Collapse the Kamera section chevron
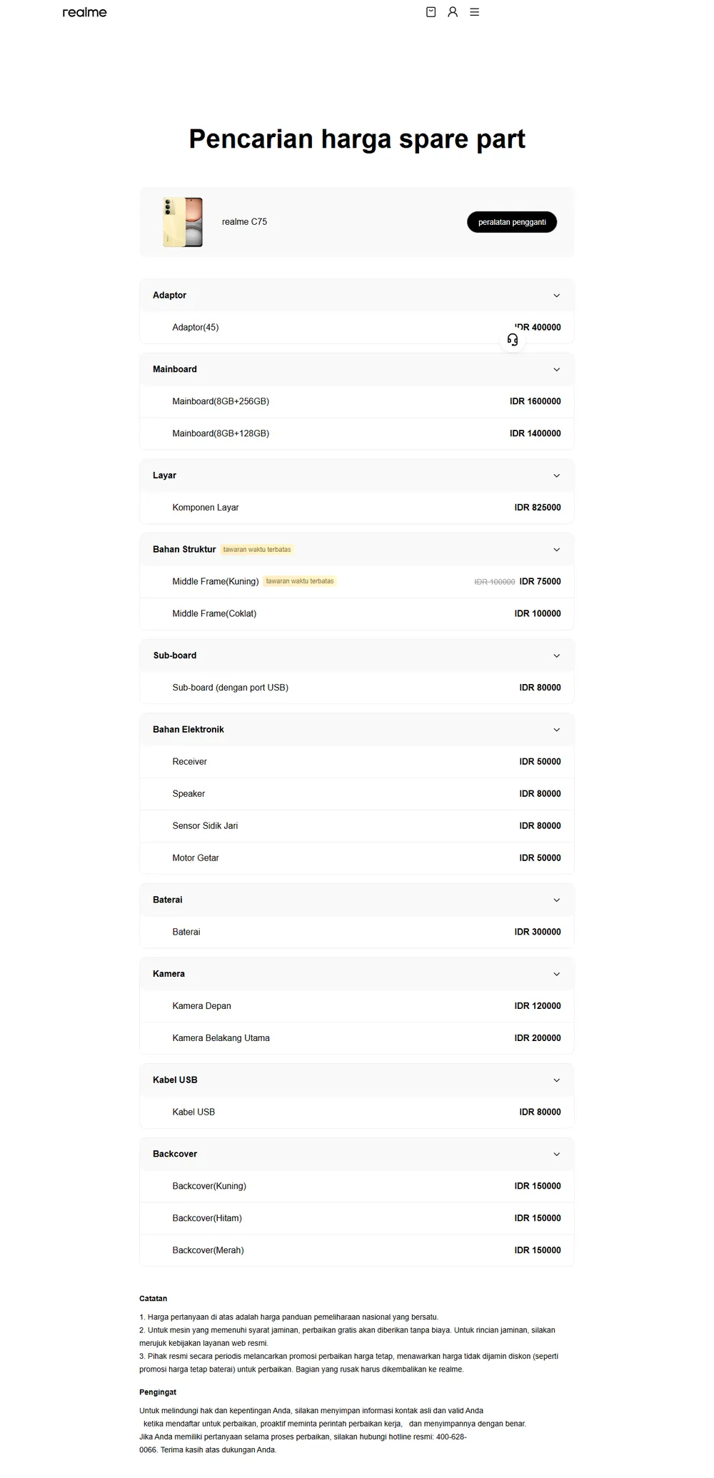This screenshot has width=714, height=1478. tap(557, 974)
